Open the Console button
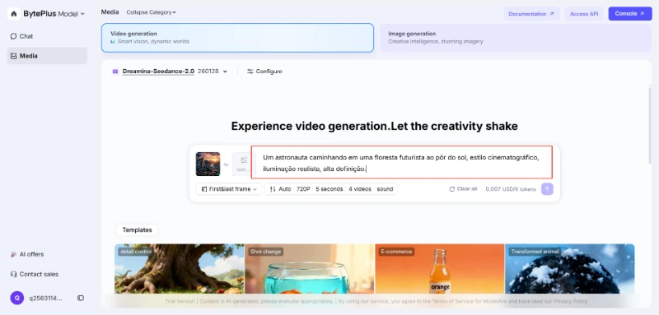The image size is (659, 315). [x=630, y=14]
